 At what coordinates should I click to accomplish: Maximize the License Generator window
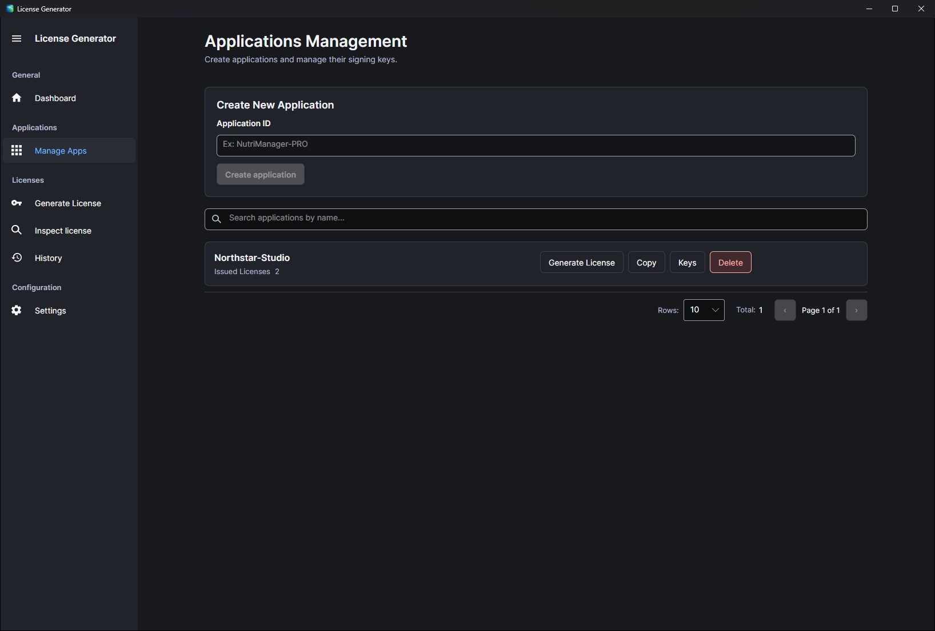click(x=895, y=9)
